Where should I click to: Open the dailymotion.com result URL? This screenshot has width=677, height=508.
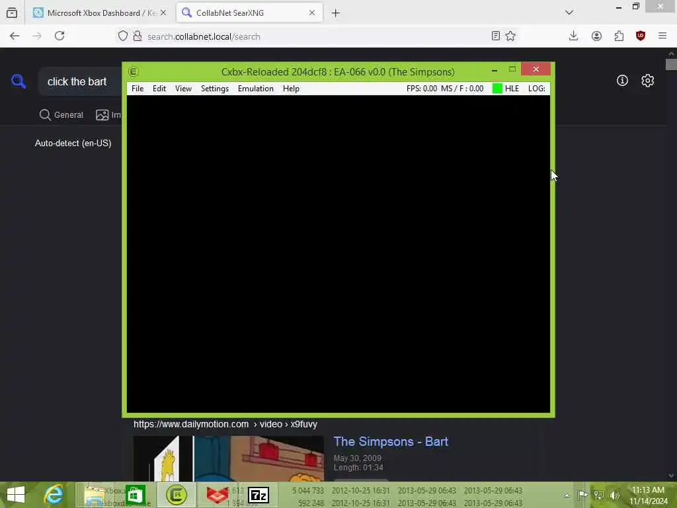(x=225, y=424)
